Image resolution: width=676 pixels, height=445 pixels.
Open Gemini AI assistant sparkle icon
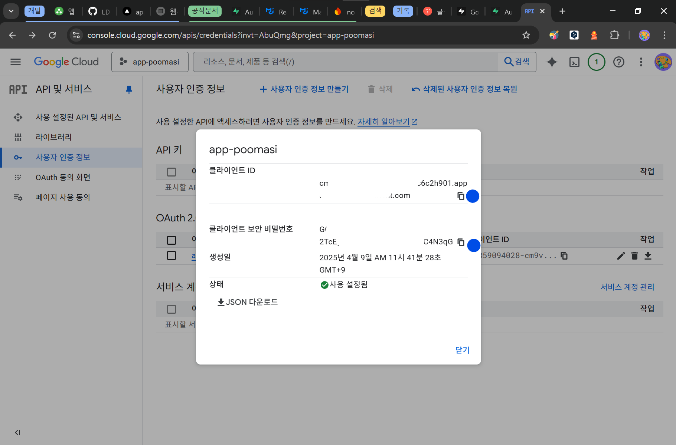tap(552, 62)
